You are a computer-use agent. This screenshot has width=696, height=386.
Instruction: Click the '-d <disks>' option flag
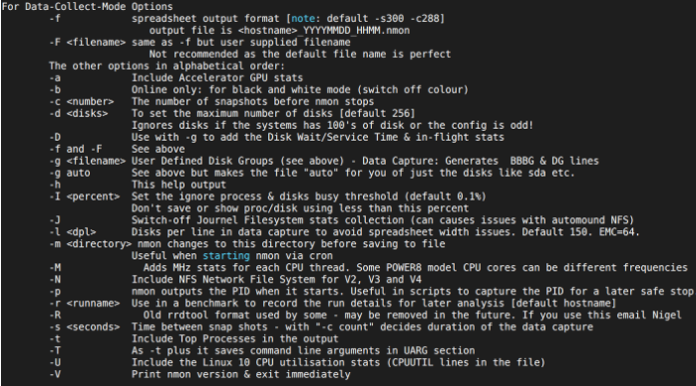[x=79, y=114]
